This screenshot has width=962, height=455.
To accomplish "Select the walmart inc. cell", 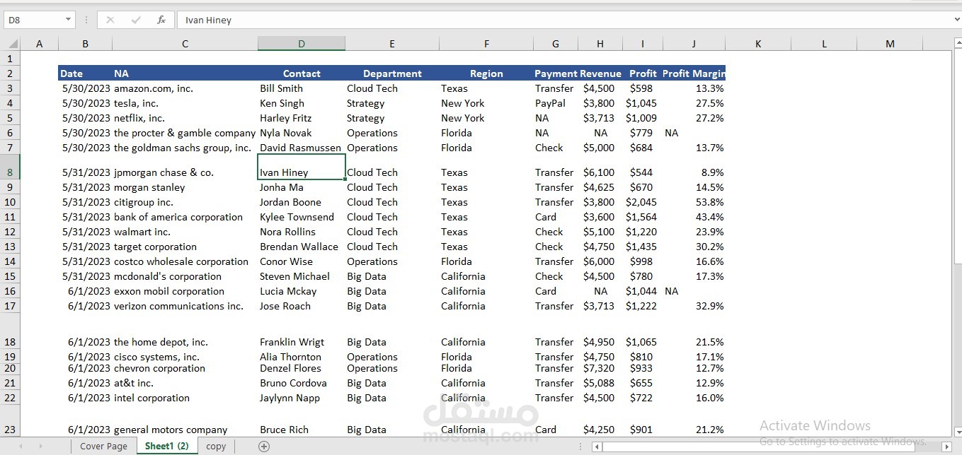I will (x=185, y=232).
